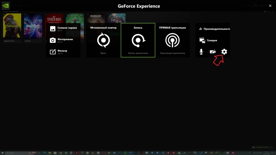Open the Мгновенный повтор tile
Viewport: 276px width, 155px height.
(103, 40)
